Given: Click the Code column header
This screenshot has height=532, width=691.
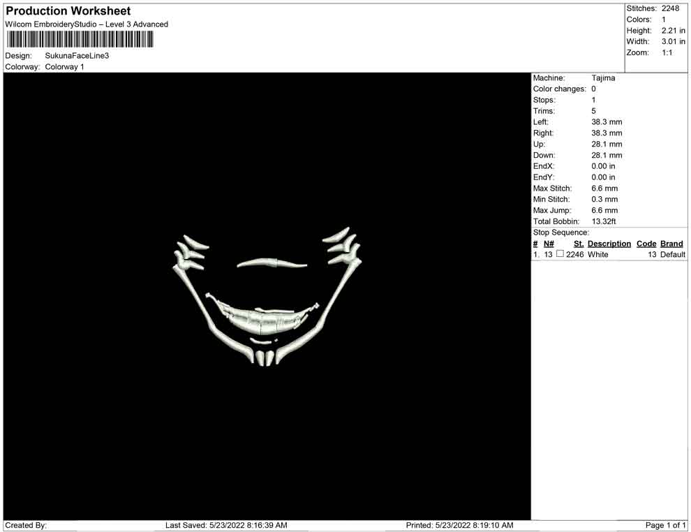Looking at the screenshot, I should pos(646,244).
